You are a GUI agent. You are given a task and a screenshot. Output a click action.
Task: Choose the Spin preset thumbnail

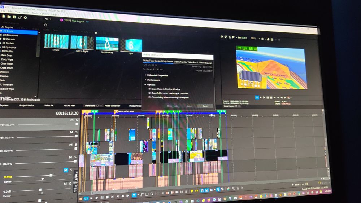point(131,45)
